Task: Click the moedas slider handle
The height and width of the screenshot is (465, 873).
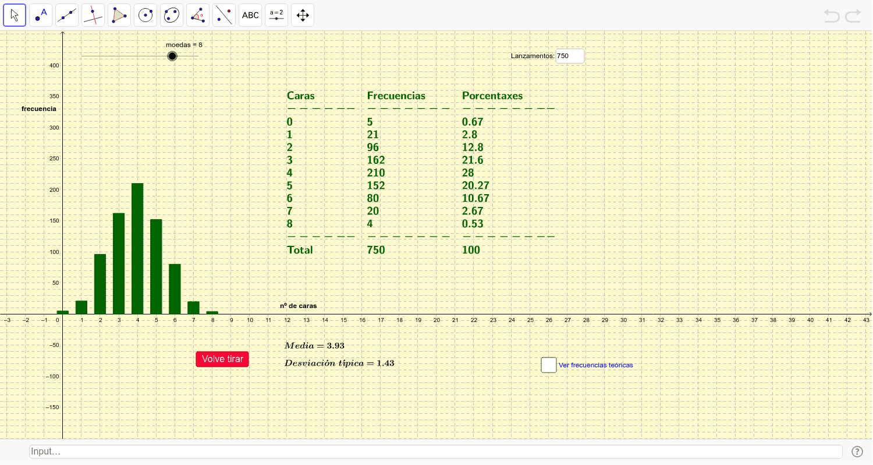Action: click(x=172, y=56)
